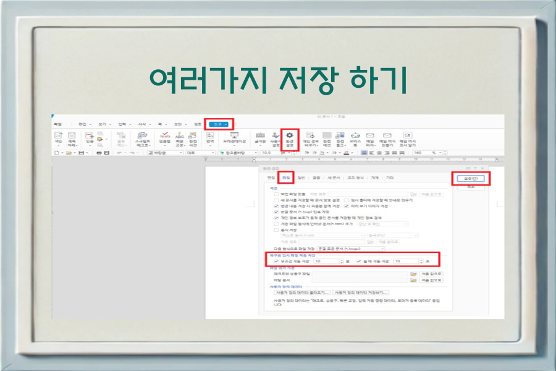Click the print preview icon next to printer
Screen dimensions: 556x371
click(106, 153)
